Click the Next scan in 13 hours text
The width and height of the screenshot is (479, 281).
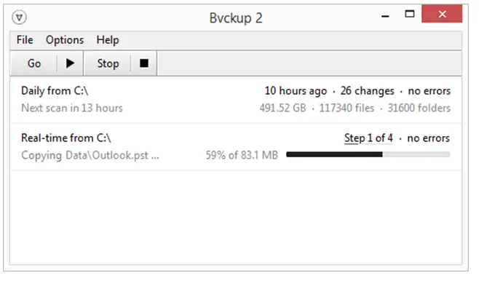click(x=72, y=108)
